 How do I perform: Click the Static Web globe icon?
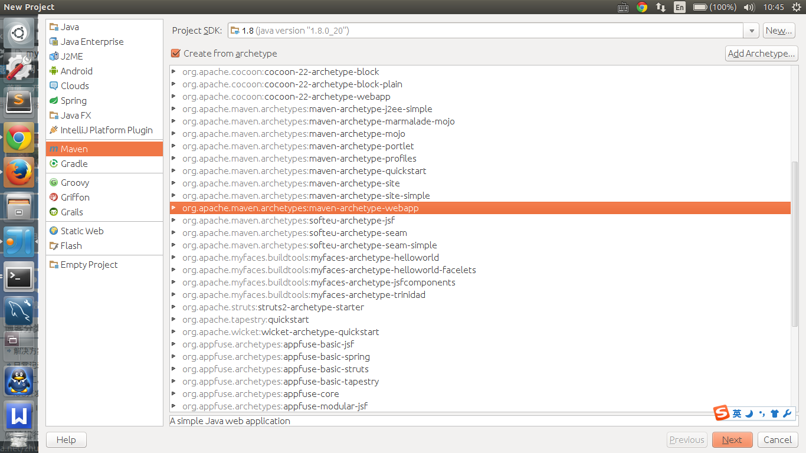point(54,231)
